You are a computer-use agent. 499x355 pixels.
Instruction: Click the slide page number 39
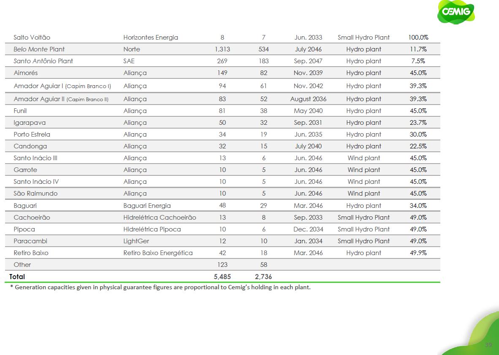(x=488, y=345)
